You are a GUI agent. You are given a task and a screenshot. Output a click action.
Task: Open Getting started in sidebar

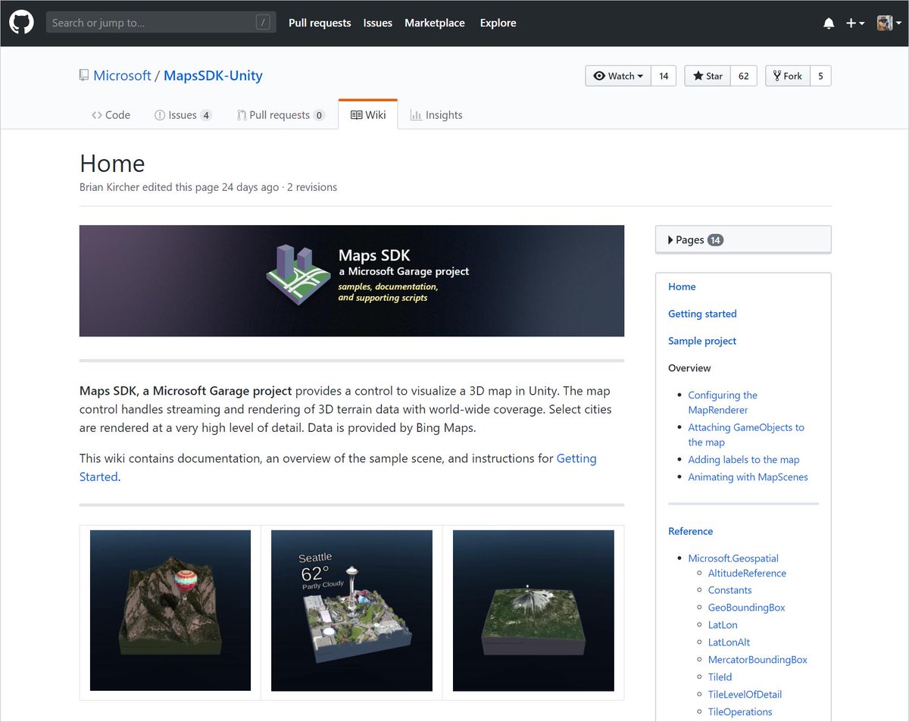[x=702, y=314]
